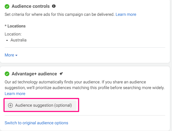Click the Audience controls green checkmark icon

click(x=7, y=6)
